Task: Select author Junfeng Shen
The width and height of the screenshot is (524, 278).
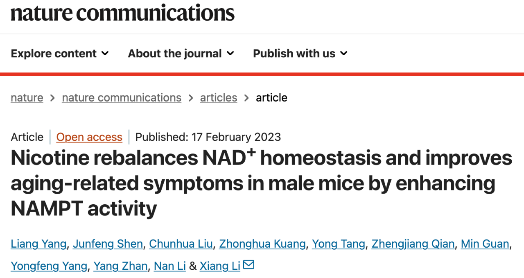Action: 108,244
